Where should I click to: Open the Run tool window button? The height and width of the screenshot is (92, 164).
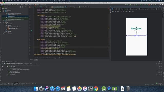34,83
